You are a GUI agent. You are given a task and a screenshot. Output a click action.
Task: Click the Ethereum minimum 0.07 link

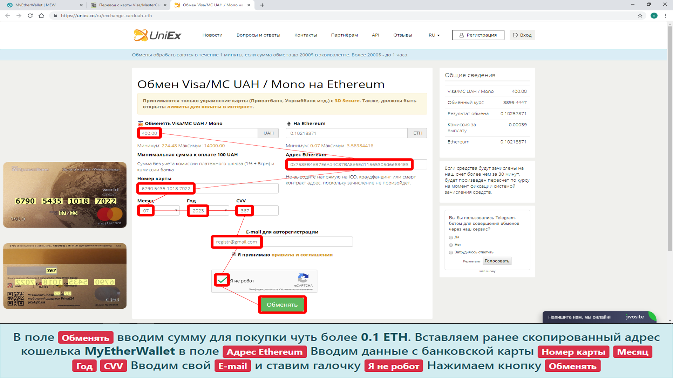[x=315, y=146]
